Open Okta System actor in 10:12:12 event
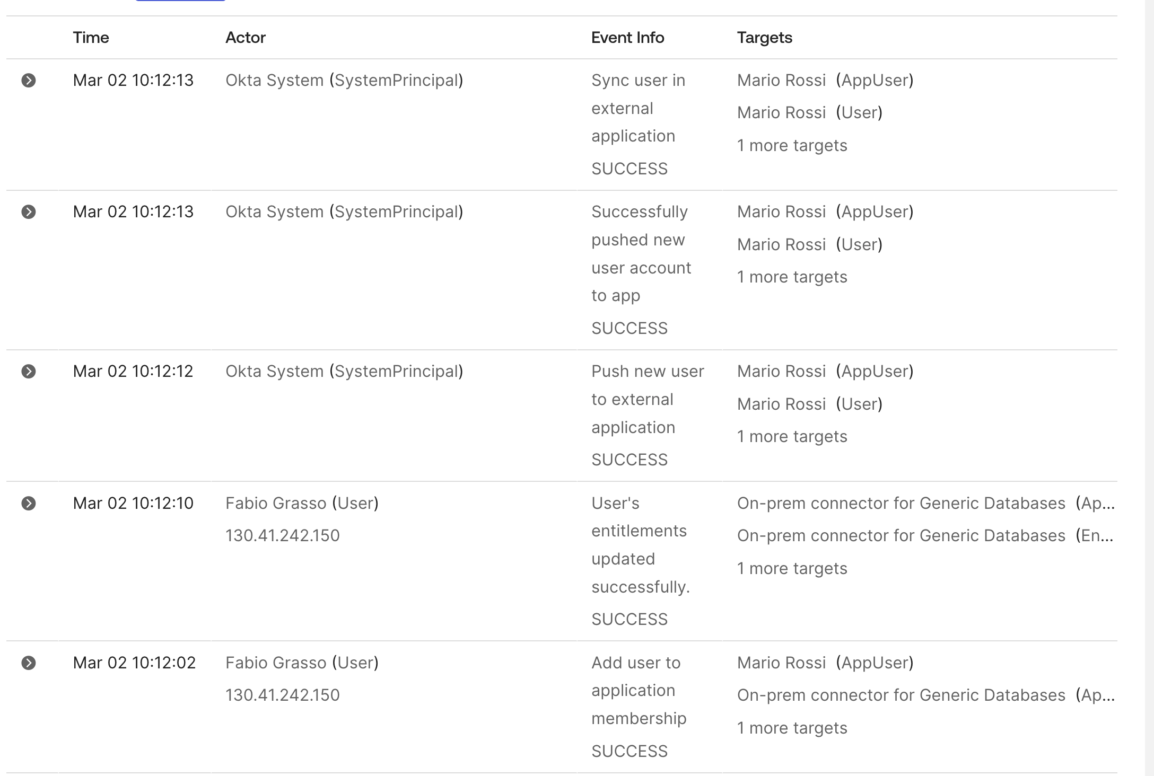Screen dimensions: 1154x776 click(274, 372)
